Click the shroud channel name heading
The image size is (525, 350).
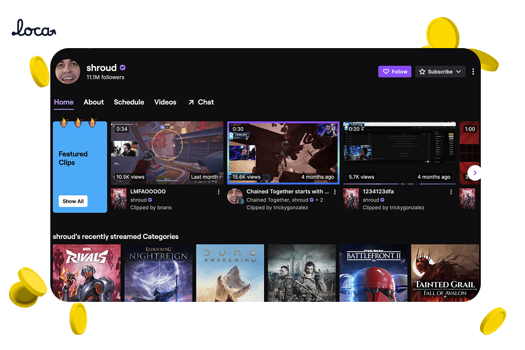[101, 67]
